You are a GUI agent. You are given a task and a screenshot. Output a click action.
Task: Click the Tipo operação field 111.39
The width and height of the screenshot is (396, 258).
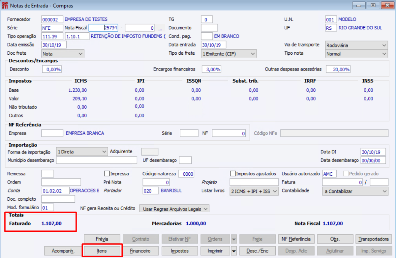coord(52,36)
